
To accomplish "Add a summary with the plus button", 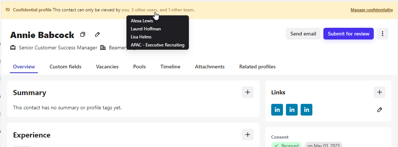I will (247, 92).
